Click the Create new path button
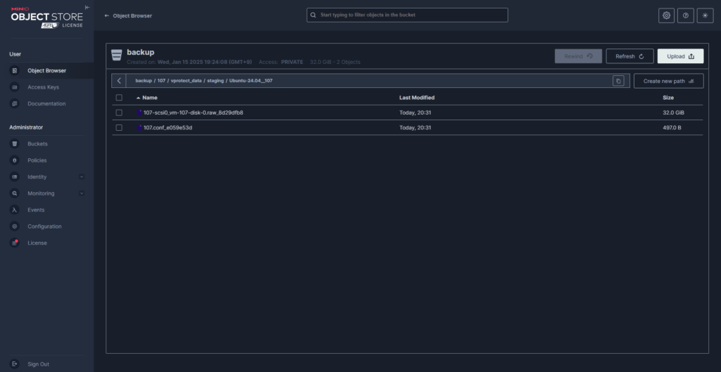721x372 pixels. pyautogui.click(x=667, y=81)
